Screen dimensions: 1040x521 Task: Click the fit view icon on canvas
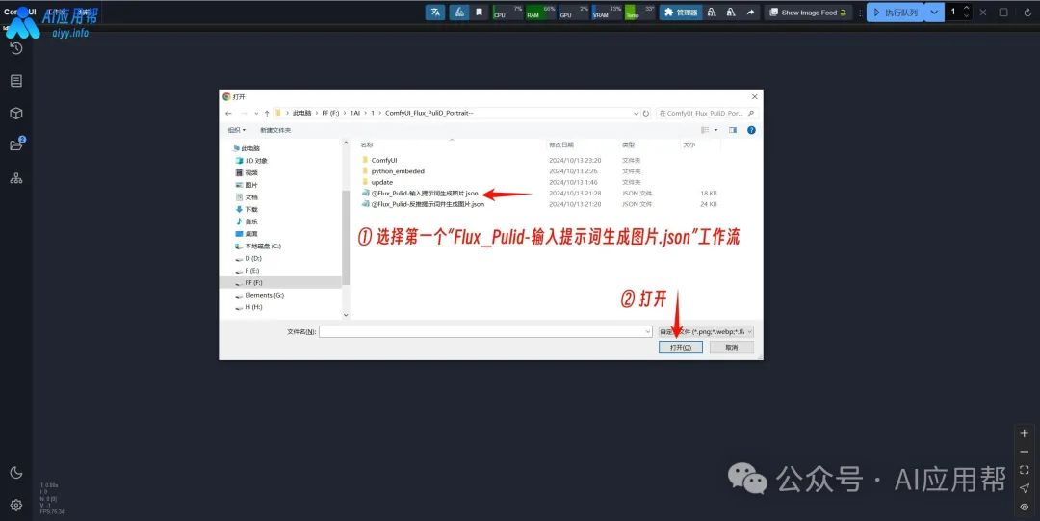tap(1024, 470)
